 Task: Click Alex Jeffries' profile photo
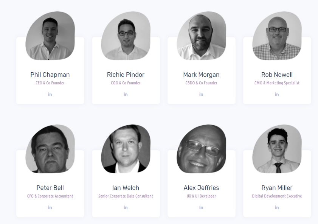pyautogui.click(x=202, y=149)
